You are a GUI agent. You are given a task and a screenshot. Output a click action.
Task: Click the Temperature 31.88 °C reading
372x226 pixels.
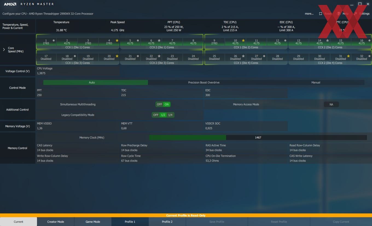click(62, 30)
